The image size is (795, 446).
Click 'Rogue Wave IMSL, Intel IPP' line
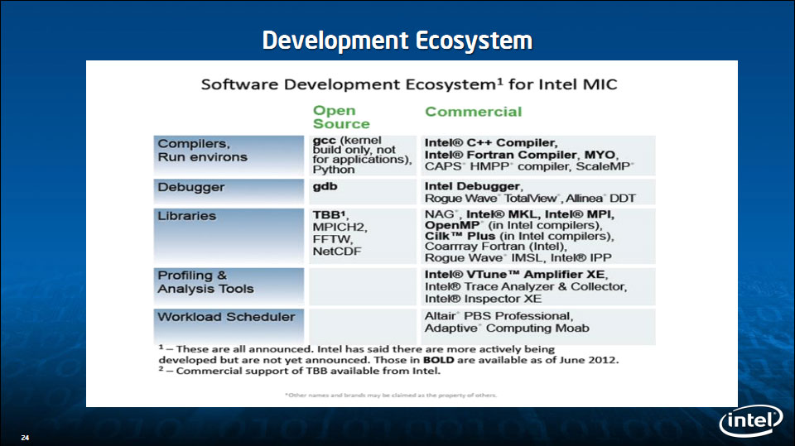pyautogui.click(x=518, y=258)
